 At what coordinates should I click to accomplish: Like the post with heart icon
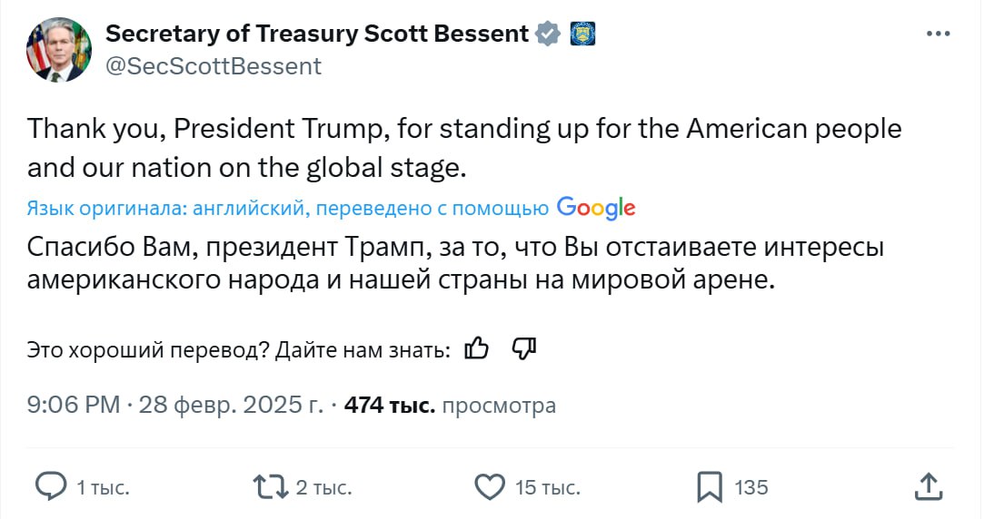point(490,487)
